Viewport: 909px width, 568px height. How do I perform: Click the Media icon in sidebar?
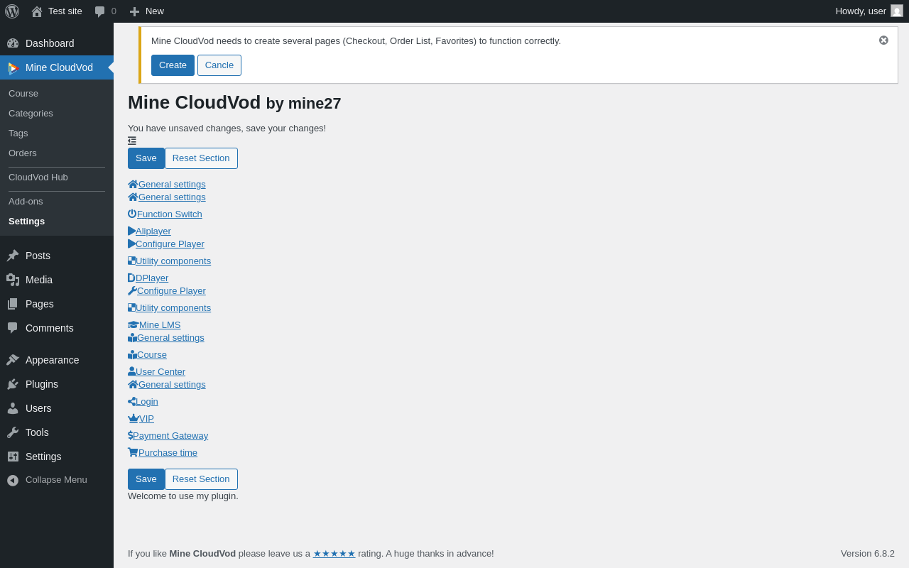tap(13, 280)
